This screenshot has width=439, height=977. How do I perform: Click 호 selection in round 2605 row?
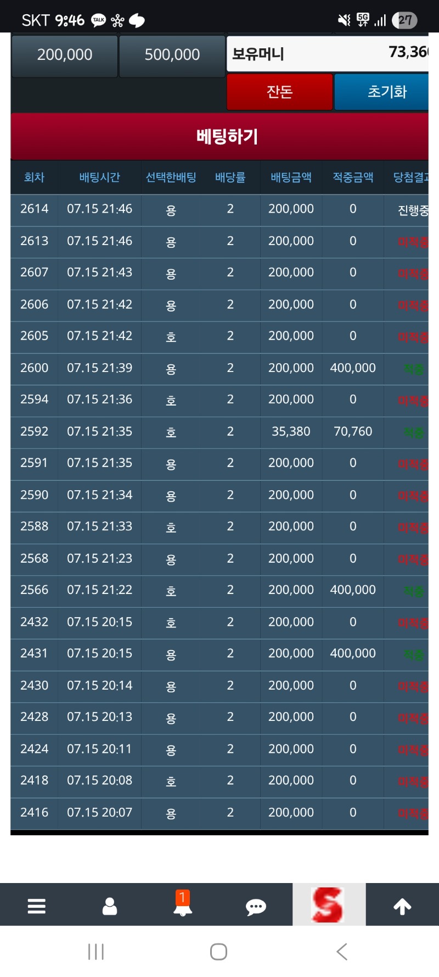171,337
